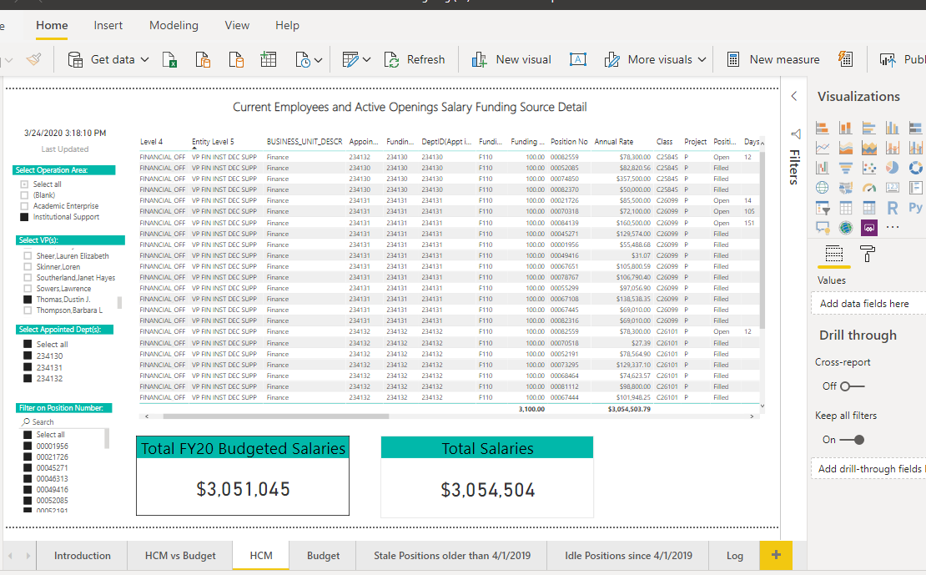Image resolution: width=926 pixels, height=575 pixels.
Task: Switch to the Introduction page tab
Action: pos(82,556)
